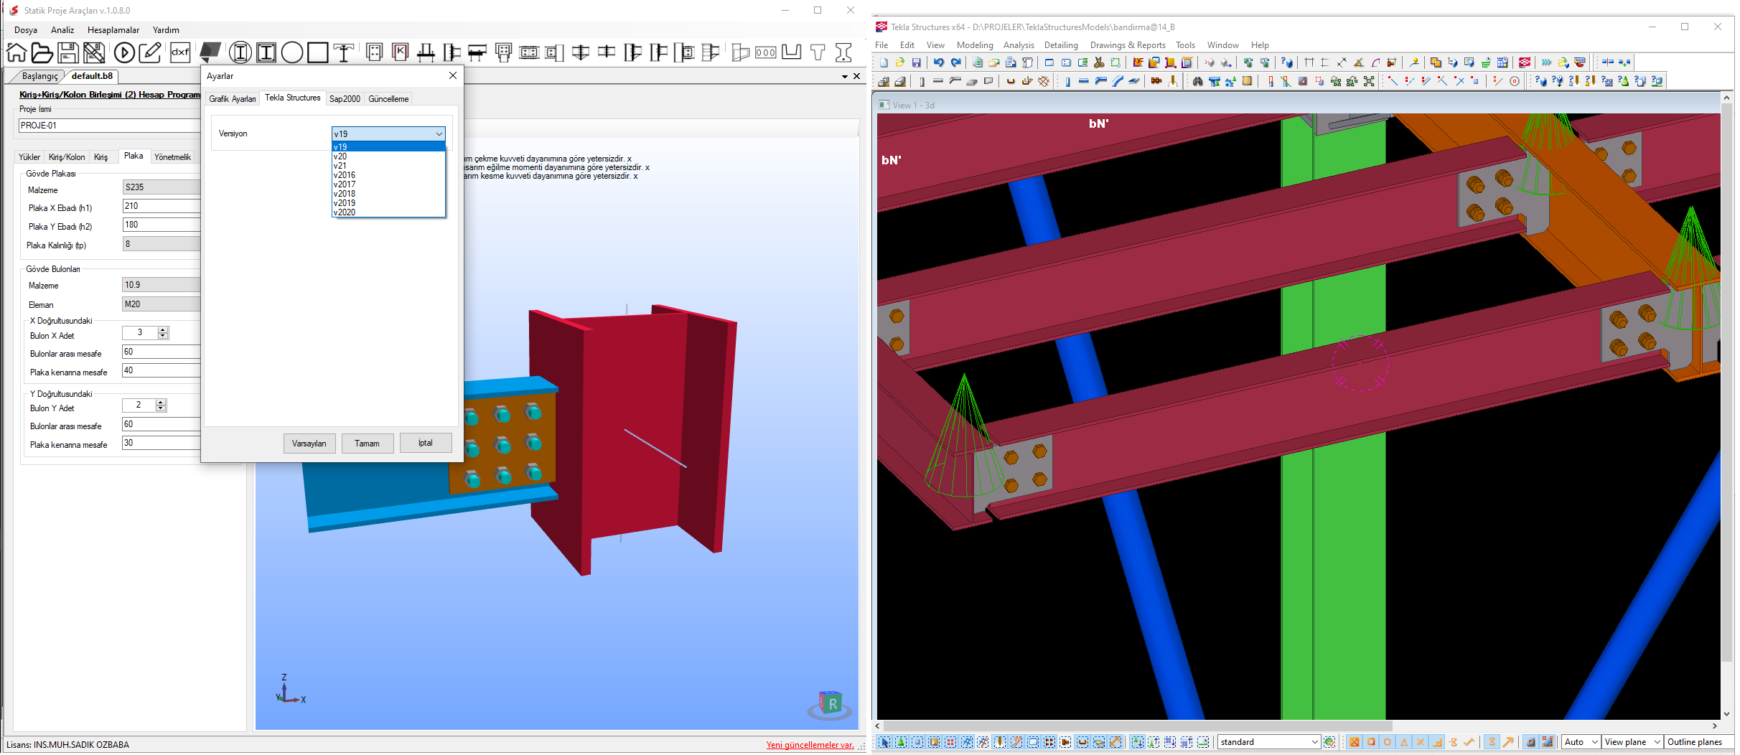Expand the document tab list arrow
The image size is (1740, 755).
[x=845, y=76]
